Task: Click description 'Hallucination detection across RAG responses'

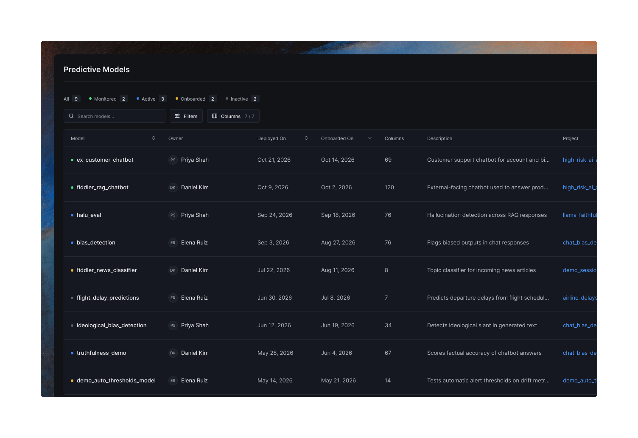Action: [x=487, y=215]
